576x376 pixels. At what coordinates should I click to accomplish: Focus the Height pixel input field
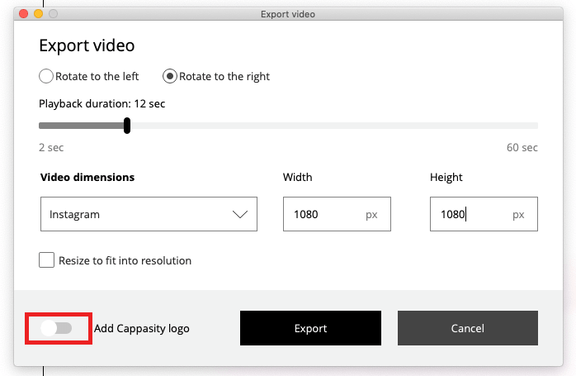[484, 214]
